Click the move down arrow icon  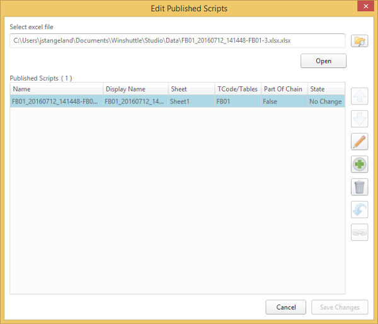pyautogui.click(x=359, y=119)
